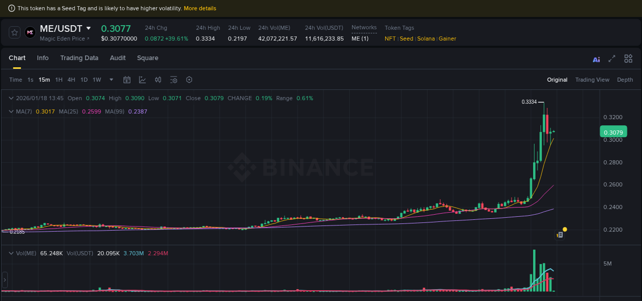Open the date range calendar icon

tap(127, 80)
